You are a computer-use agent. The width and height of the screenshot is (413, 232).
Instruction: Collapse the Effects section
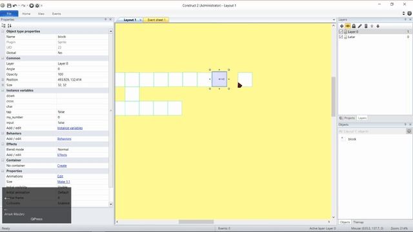point(3,144)
